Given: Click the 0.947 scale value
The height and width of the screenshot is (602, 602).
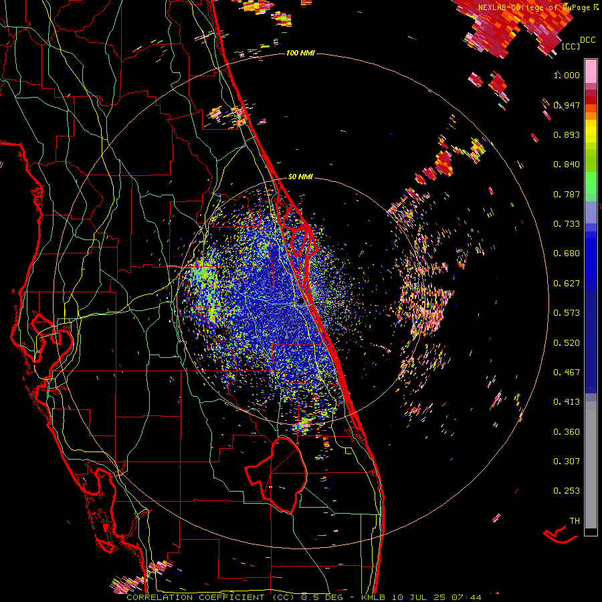Looking at the screenshot, I should (567, 105).
